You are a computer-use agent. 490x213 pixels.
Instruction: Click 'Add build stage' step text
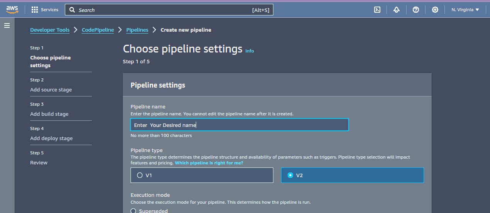(x=49, y=114)
